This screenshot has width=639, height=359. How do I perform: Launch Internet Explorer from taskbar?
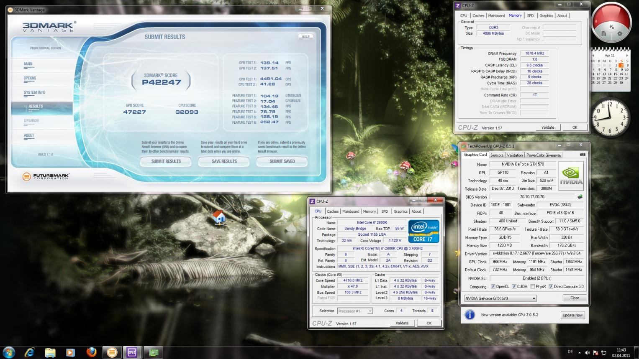tap(29, 352)
